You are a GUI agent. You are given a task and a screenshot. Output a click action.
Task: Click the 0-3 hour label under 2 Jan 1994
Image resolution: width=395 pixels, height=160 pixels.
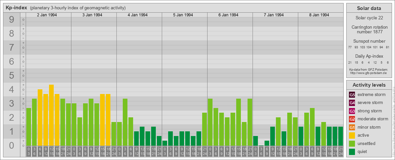click(29, 151)
